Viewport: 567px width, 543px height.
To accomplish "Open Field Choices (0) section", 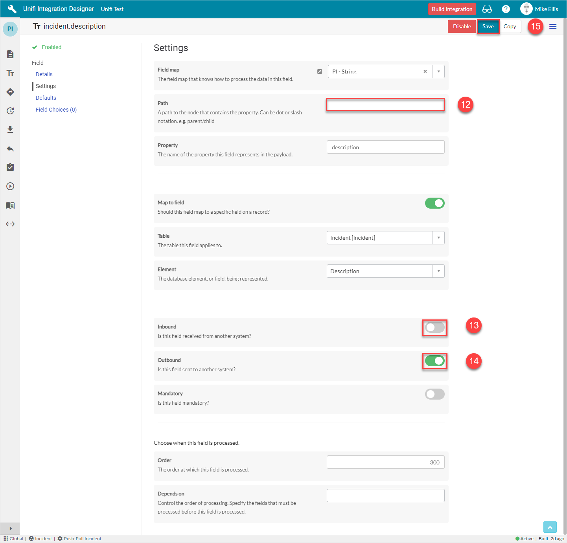I will click(56, 110).
